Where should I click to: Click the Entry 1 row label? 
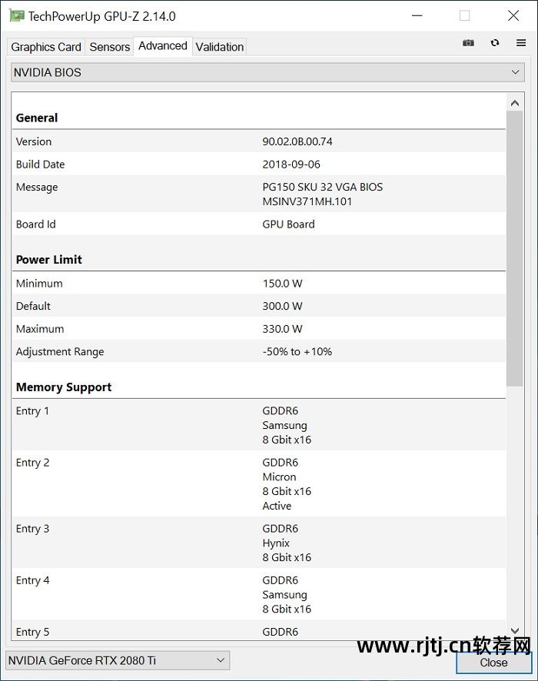32,411
